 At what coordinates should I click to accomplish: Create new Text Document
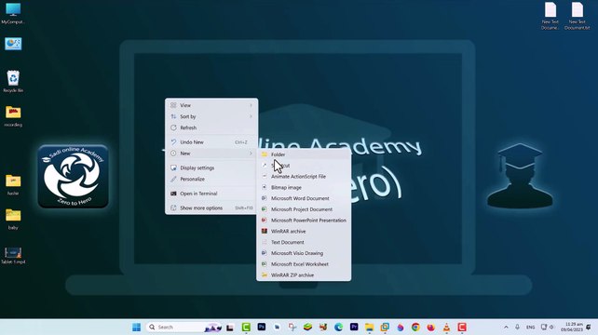point(304,242)
